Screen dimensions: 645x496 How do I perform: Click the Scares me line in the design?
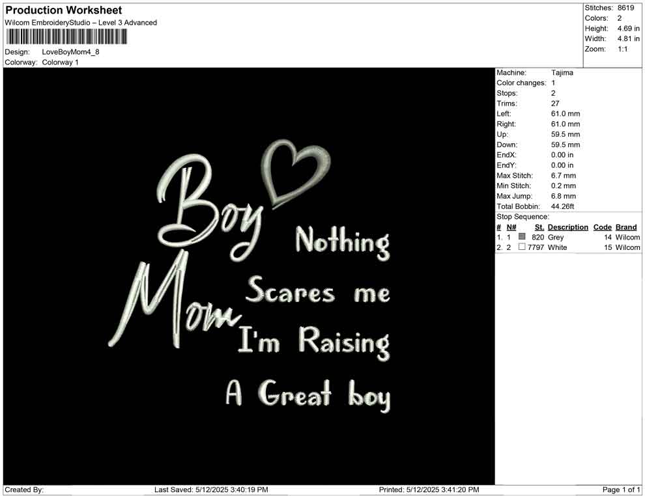click(317, 290)
